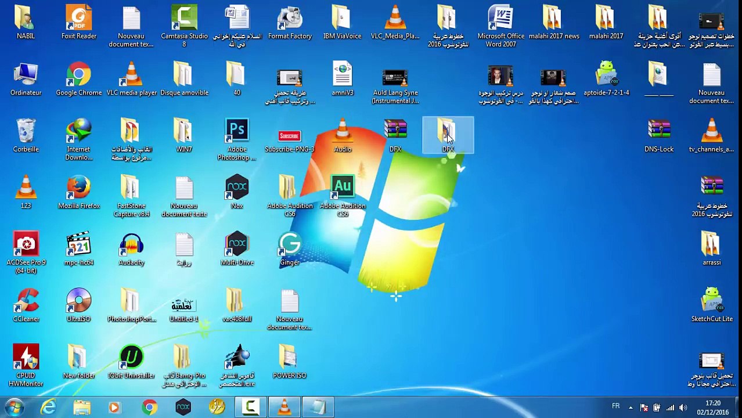The height and width of the screenshot is (418, 742).
Task: Open the Corbeille recycle bin
Action: tap(26, 135)
